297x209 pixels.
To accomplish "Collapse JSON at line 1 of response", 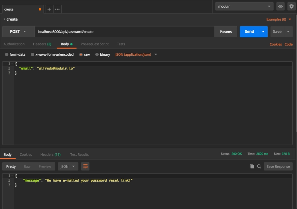I will click(13, 176).
